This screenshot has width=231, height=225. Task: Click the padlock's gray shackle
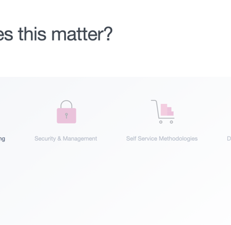(x=67, y=104)
